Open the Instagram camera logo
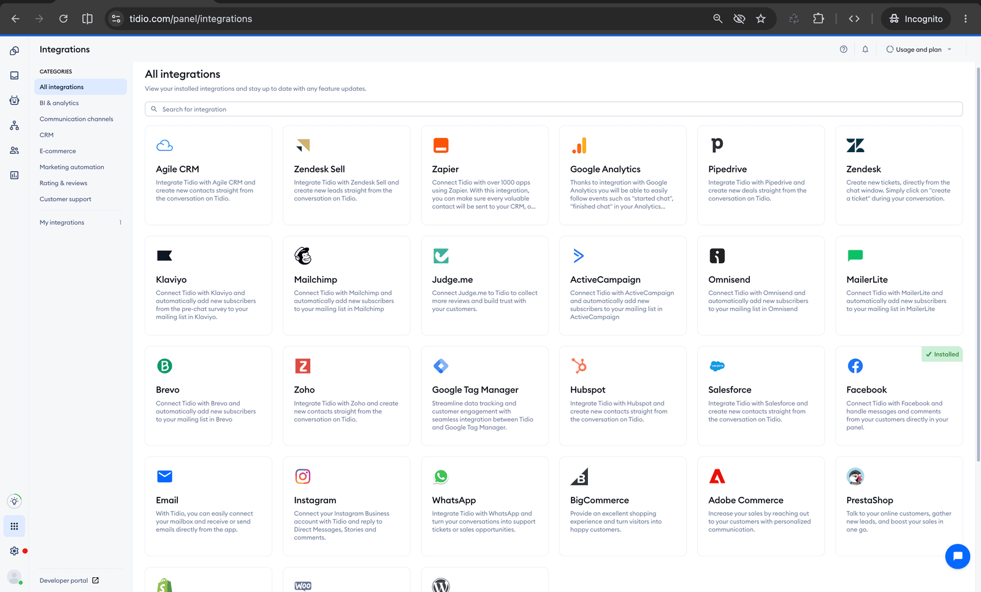 (x=303, y=477)
